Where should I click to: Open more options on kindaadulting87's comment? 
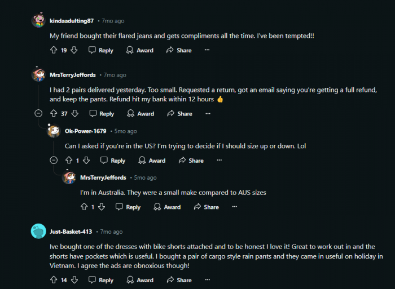(207, 50)
